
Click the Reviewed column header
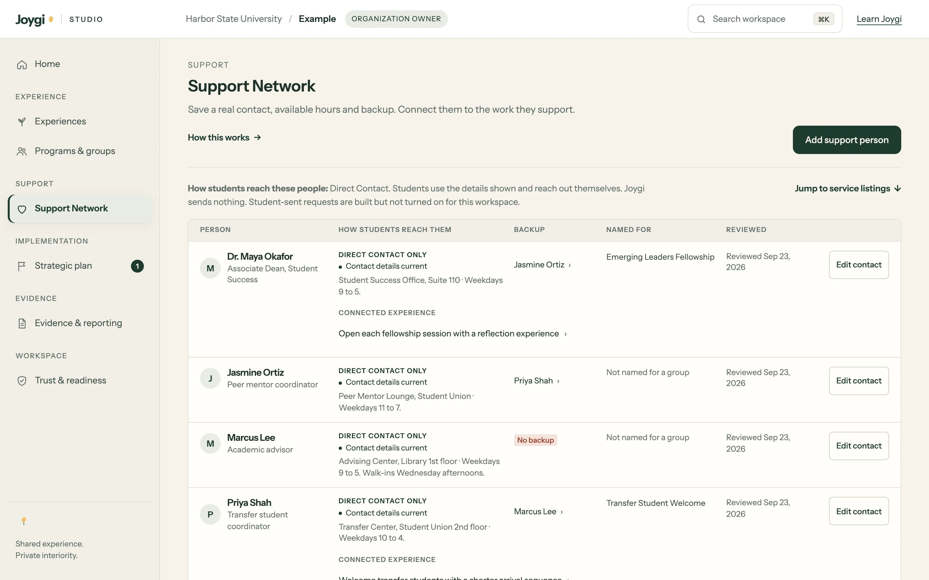(746, 230)
